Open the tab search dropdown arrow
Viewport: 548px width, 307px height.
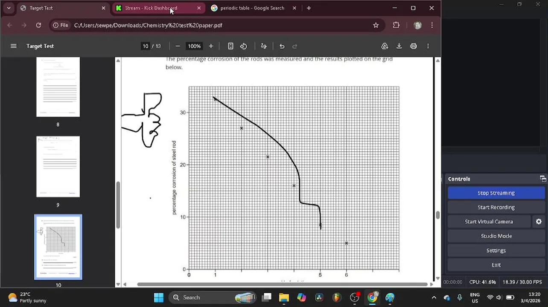(x=9, y=8)
